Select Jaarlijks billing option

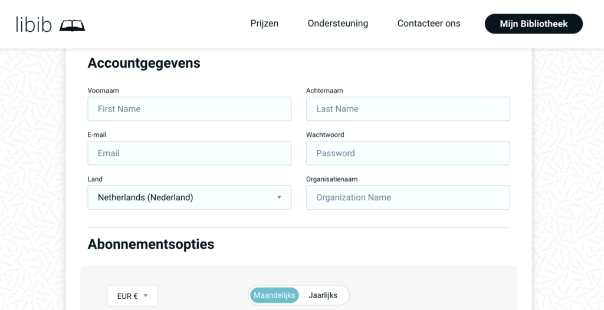coord(323,295)
